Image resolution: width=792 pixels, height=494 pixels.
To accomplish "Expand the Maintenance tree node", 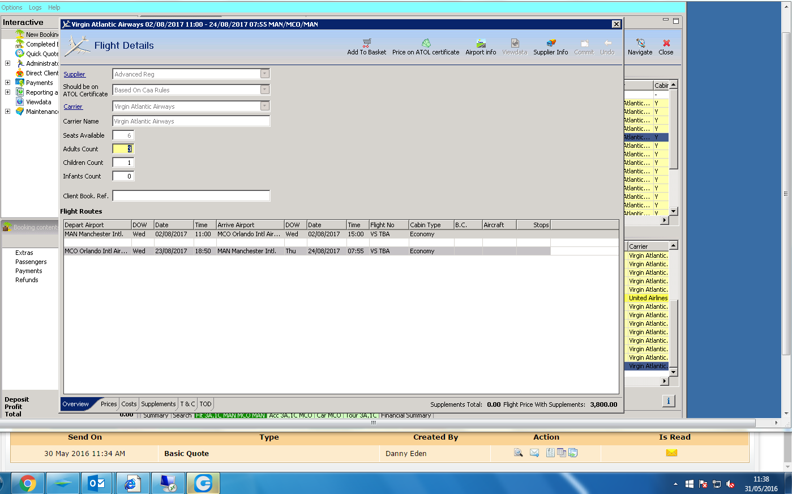I will (7, 111).
